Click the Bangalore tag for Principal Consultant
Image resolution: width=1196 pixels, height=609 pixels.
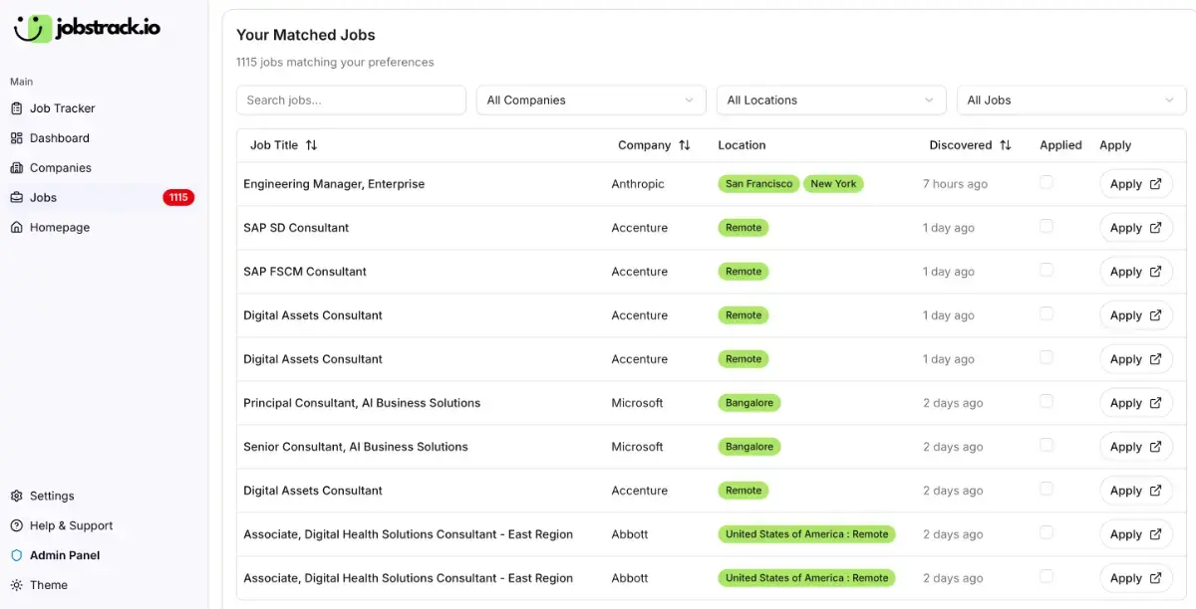[x=749, y=403]
